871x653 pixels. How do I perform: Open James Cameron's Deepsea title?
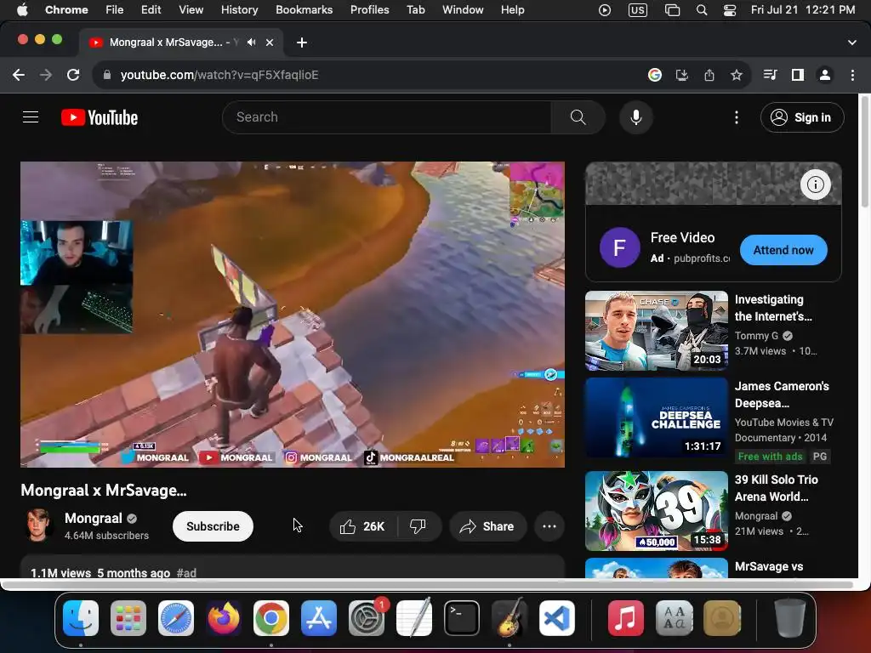(x=782, y=395)
